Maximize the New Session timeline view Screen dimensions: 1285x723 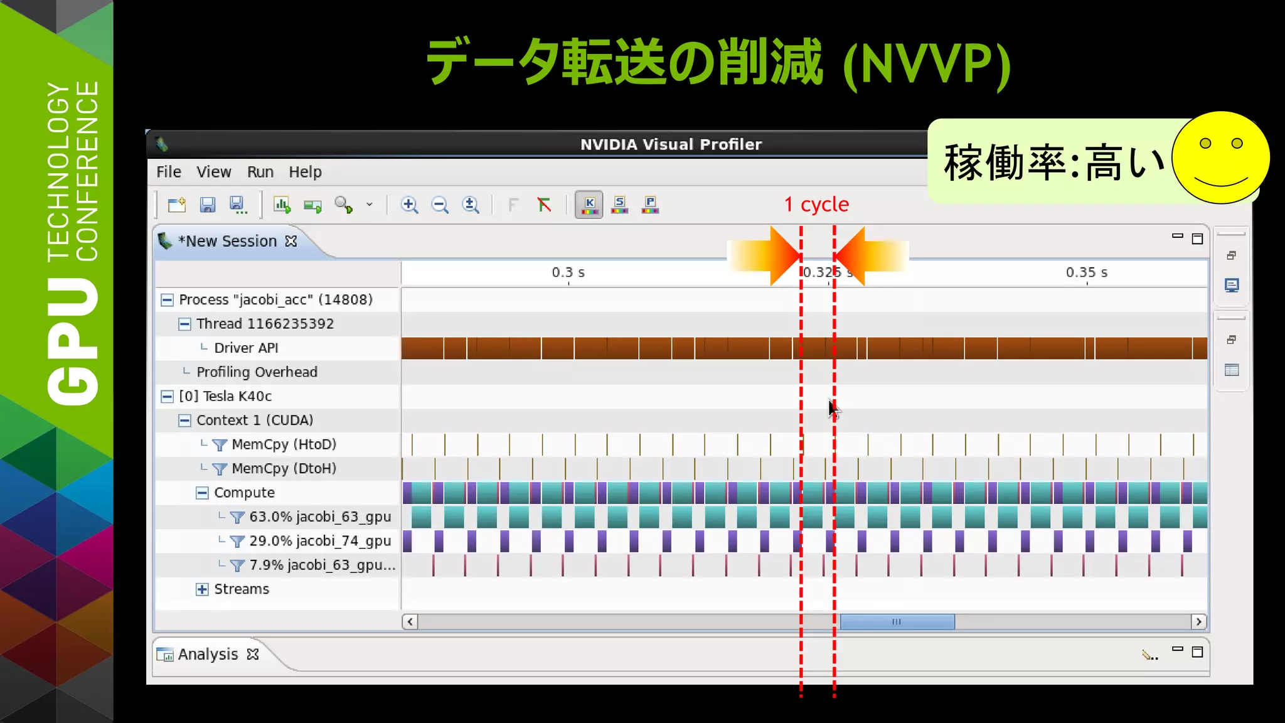point(1197,238)
